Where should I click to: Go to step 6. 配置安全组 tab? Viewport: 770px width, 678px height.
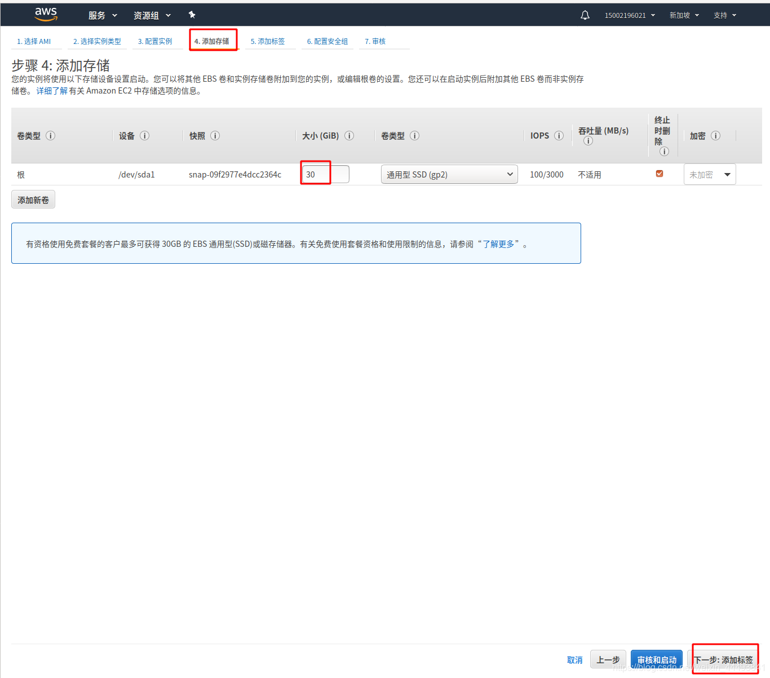click(x=328, y=42)
